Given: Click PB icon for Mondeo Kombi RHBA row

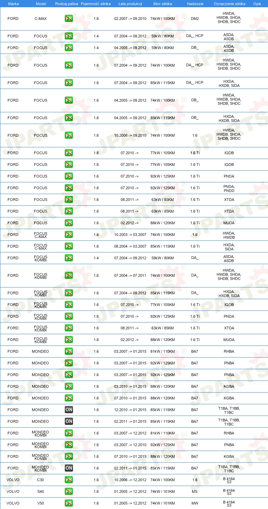Looking at the screenshot, I should [69, 433].
